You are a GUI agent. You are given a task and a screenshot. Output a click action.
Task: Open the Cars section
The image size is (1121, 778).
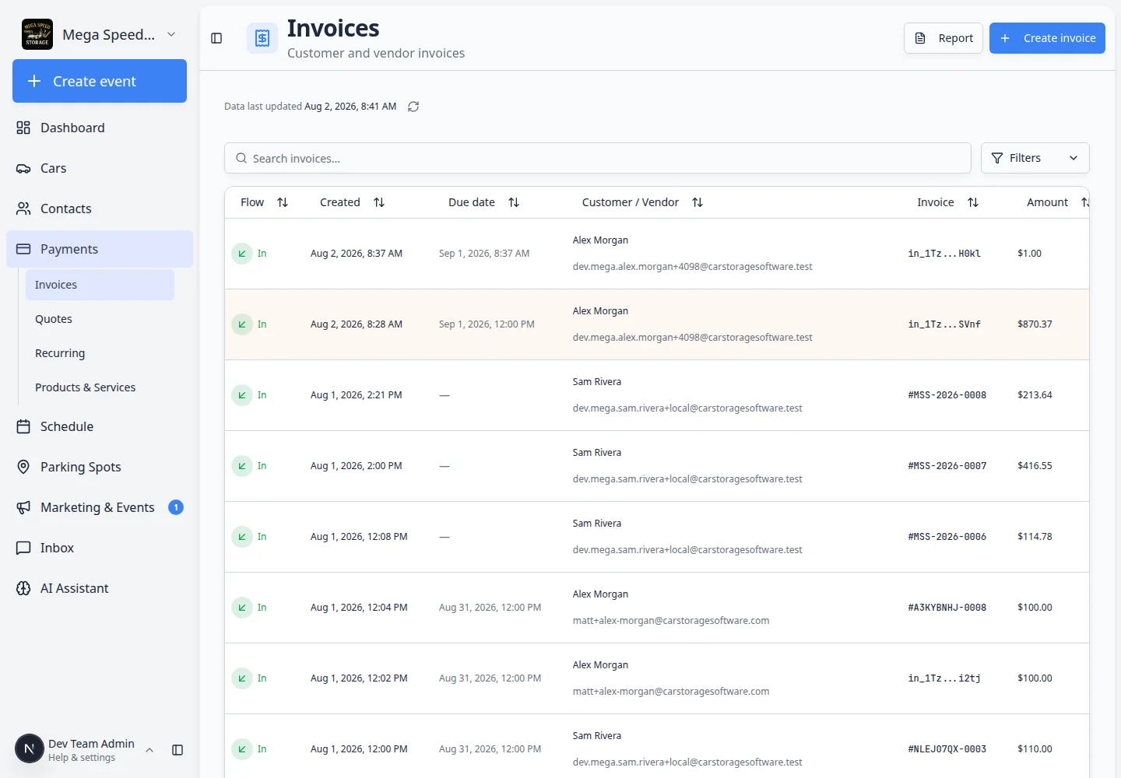100,168
